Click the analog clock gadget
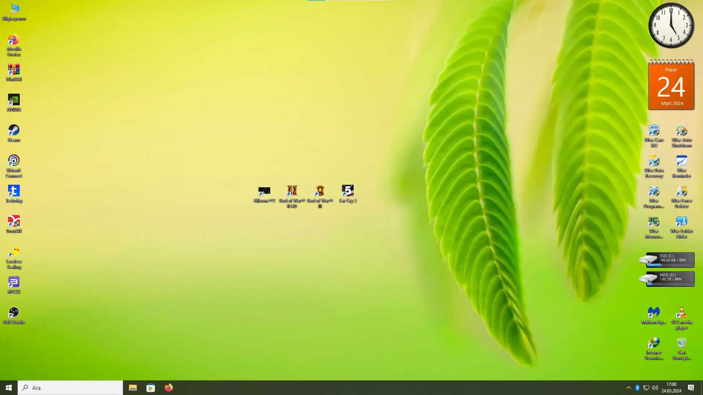703x395 pixels. (x=671, y=25)
